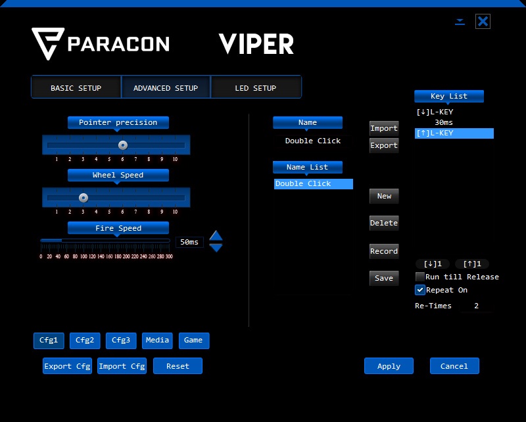This screenshot has width=526, height=422.
Task: Go to the LED Setup tab
Action: pos(256,88)
